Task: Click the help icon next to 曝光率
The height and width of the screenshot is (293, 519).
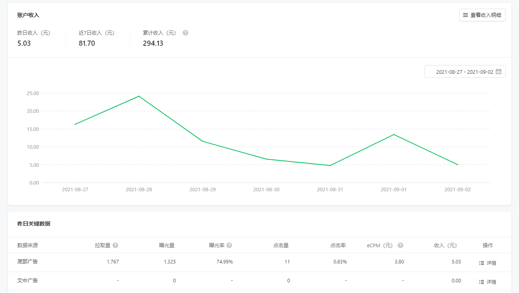Action: click(229, 245)
